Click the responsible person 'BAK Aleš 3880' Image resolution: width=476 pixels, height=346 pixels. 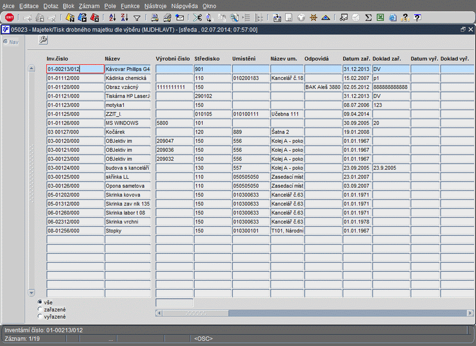pyautogui.click(x=323, y=87)
